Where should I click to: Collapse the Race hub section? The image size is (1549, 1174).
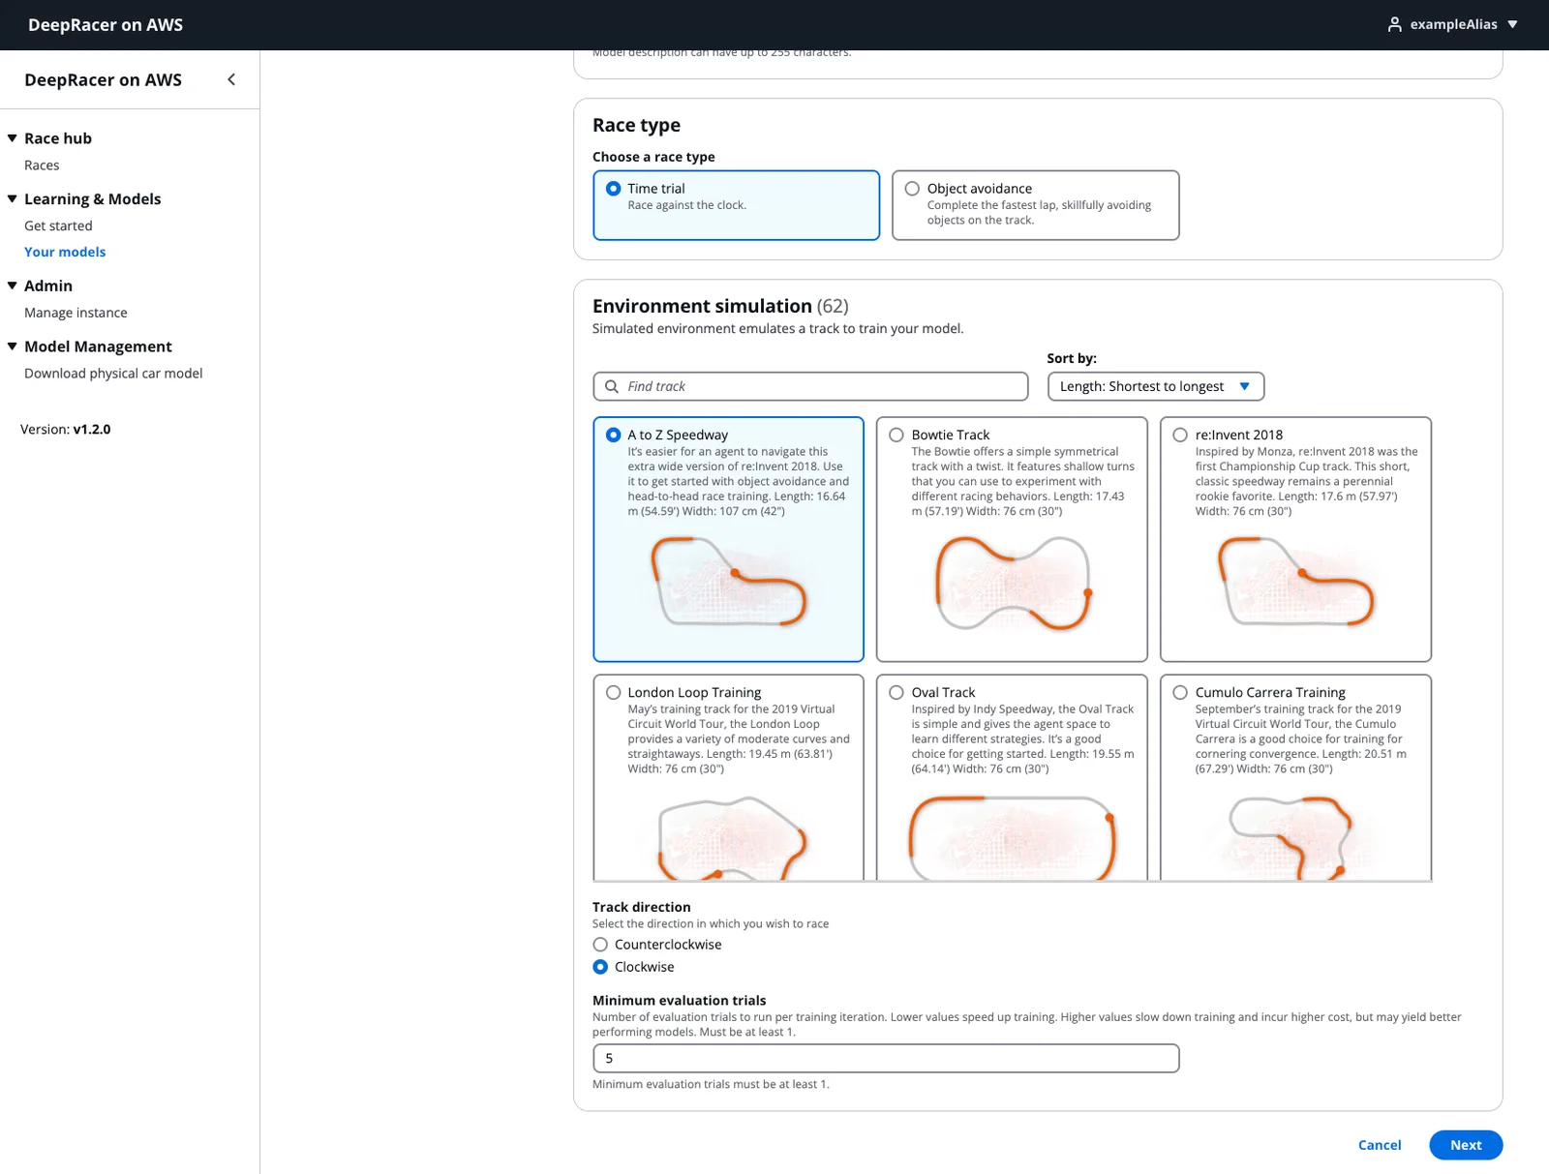[x=13, y=138]
